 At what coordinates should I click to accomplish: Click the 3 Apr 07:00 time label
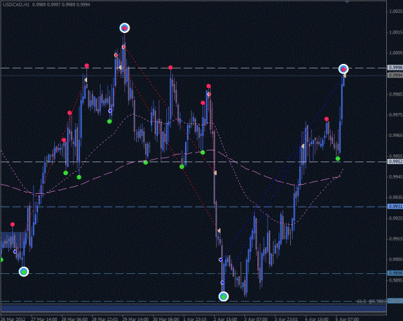256,319
